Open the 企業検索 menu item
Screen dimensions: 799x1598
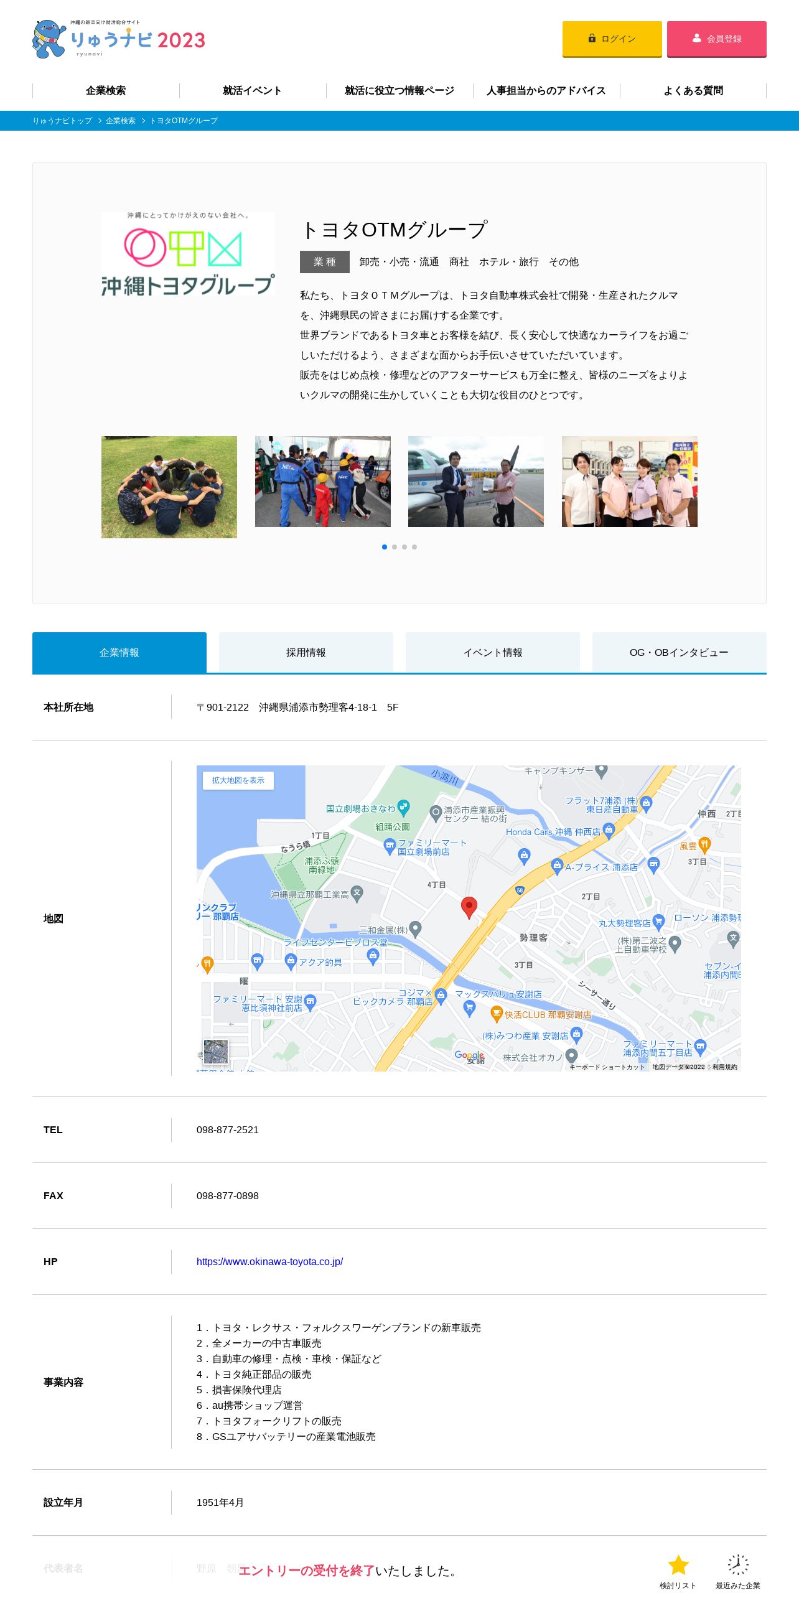click(106, 91)
